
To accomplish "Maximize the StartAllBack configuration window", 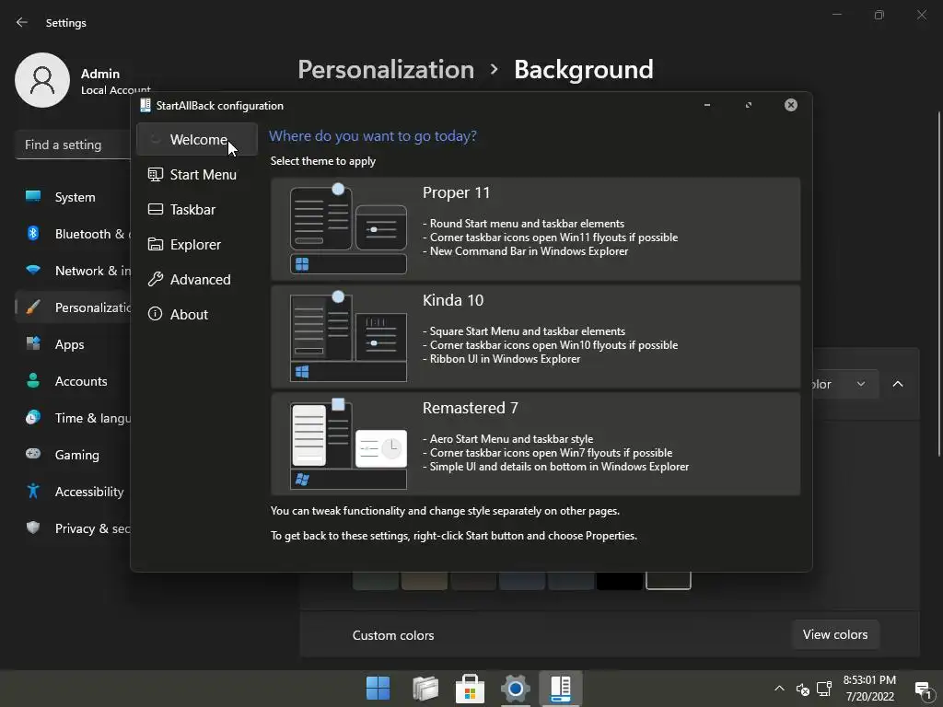I will point(749,105).
